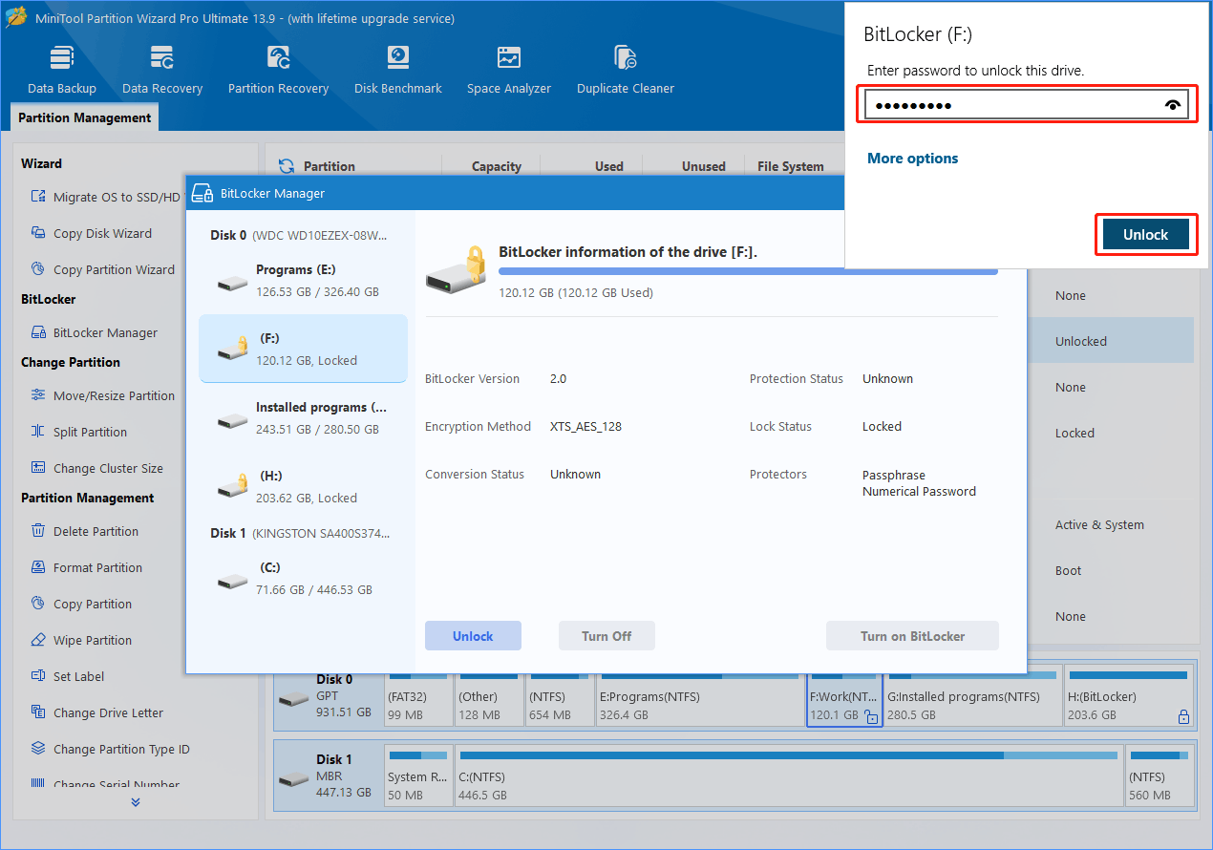
Task: Launch Partition Recovery
Action: click(x=278, y=71)
